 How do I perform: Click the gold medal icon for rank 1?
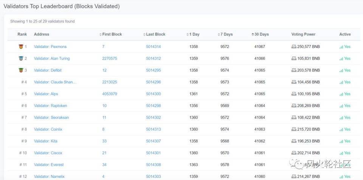[21, 47]
